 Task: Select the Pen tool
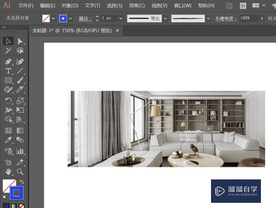click(8, 62)
